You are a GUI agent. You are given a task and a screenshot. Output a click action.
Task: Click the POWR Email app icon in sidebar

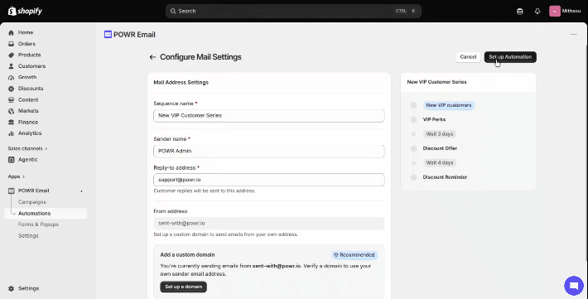coord(12,190)
